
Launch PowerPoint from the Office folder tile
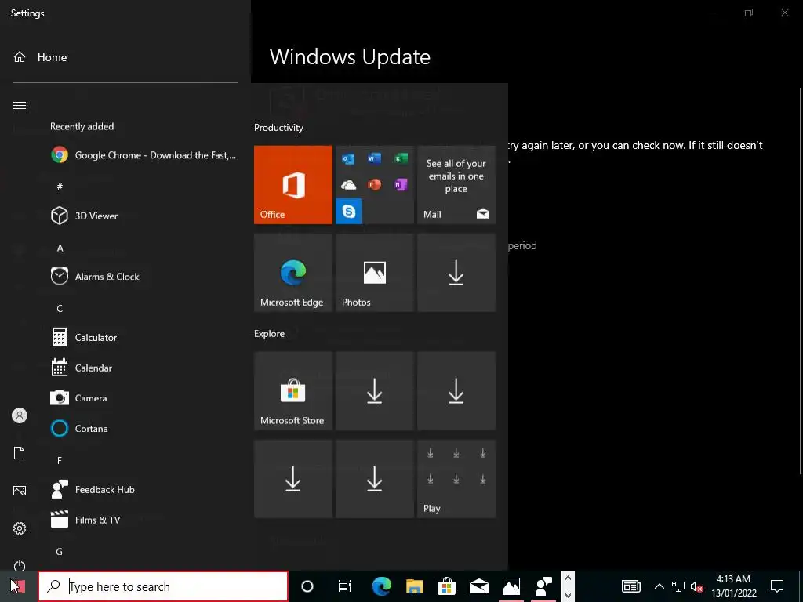374,185
